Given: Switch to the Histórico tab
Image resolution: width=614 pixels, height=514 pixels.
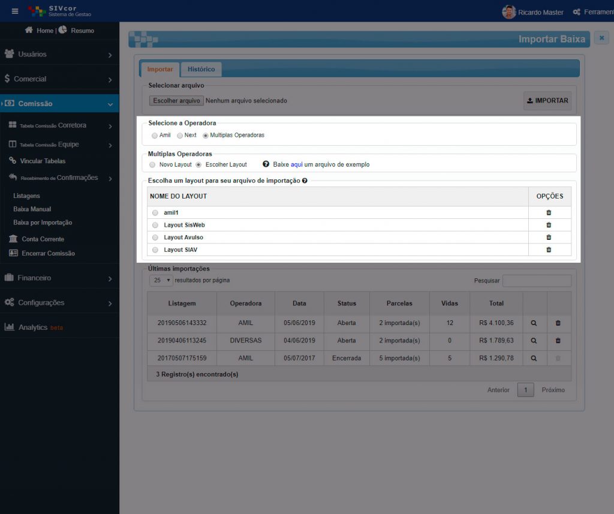Looking at the screenshot, I should click(x=201, y=70).
